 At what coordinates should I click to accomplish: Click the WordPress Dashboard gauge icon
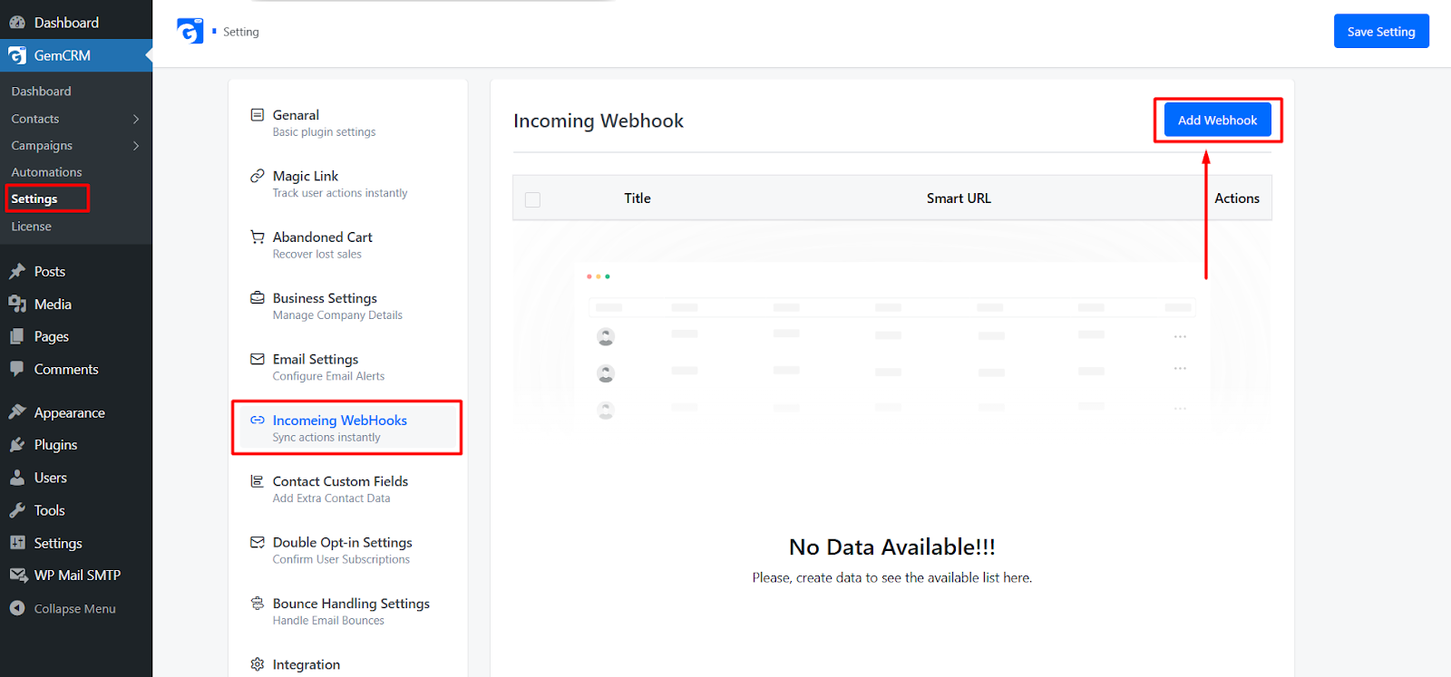point(17,23)
